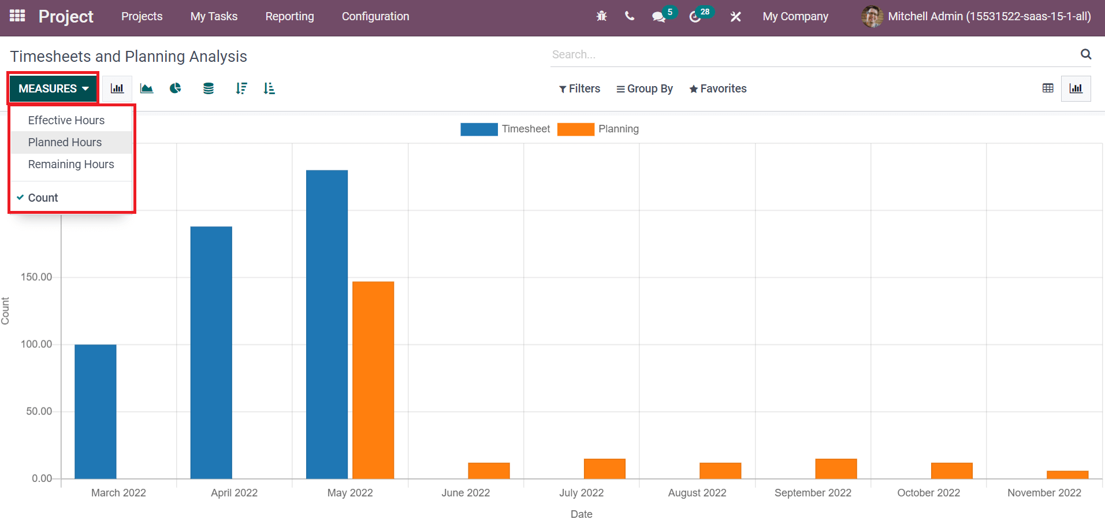Switch to bar chart mode
Image resolution: width=1105 pixels, height=523 pixels.
coord(117,88)
